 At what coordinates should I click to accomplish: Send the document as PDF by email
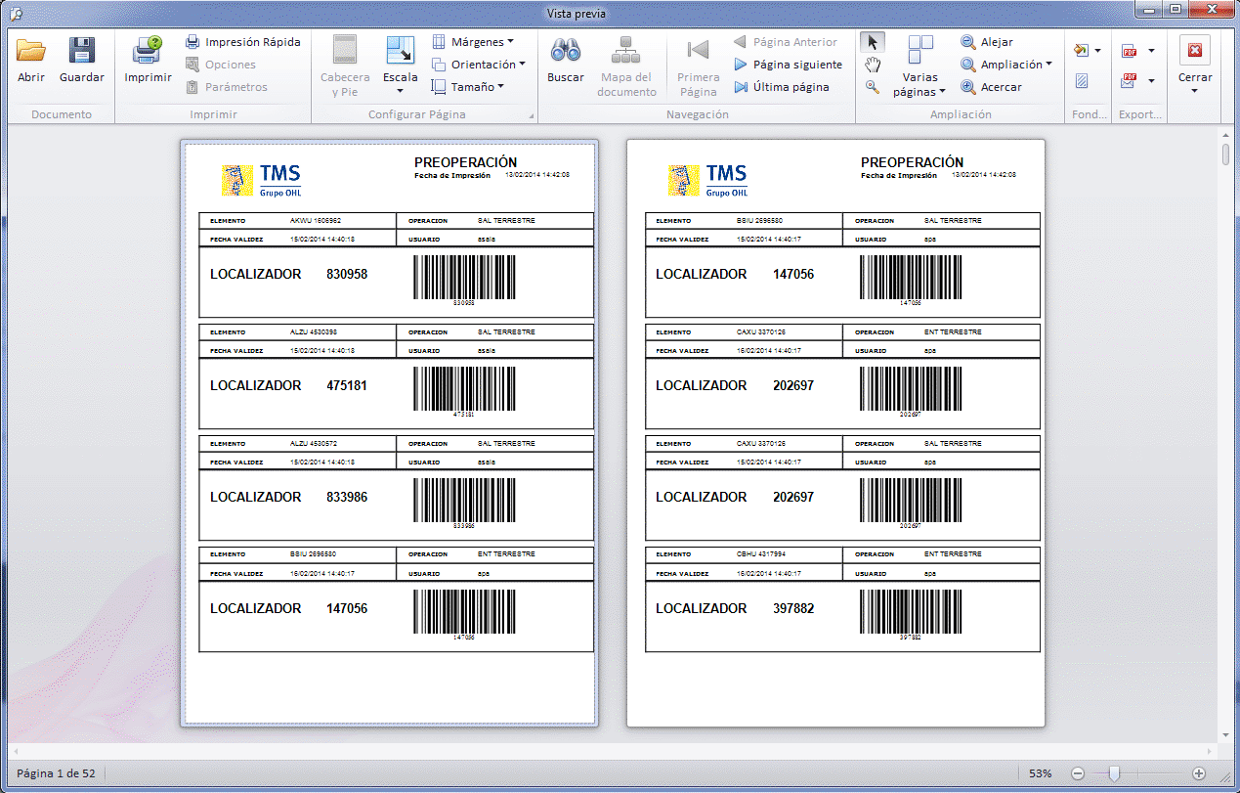click(x=1130, y=81)
